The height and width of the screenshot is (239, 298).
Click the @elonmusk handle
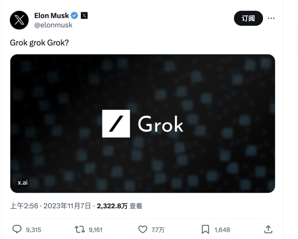53,25
